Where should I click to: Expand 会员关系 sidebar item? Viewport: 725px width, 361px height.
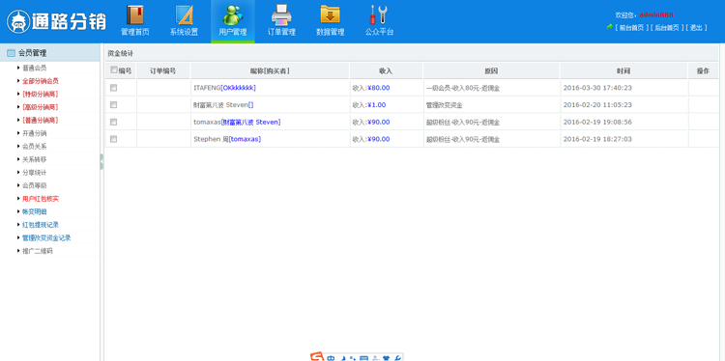[x=34, y=147]
